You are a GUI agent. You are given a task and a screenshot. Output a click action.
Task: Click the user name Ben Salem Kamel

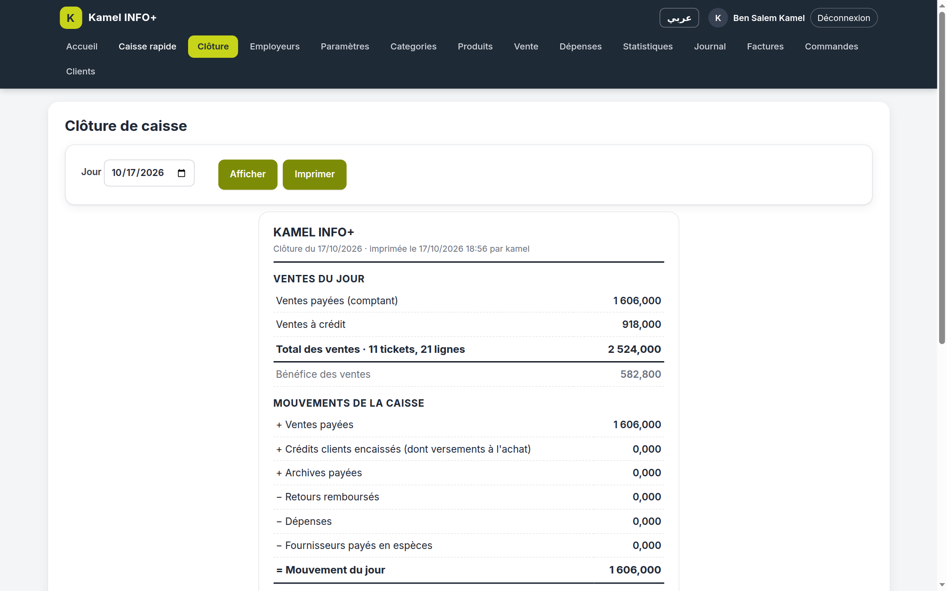click(769, 18)
